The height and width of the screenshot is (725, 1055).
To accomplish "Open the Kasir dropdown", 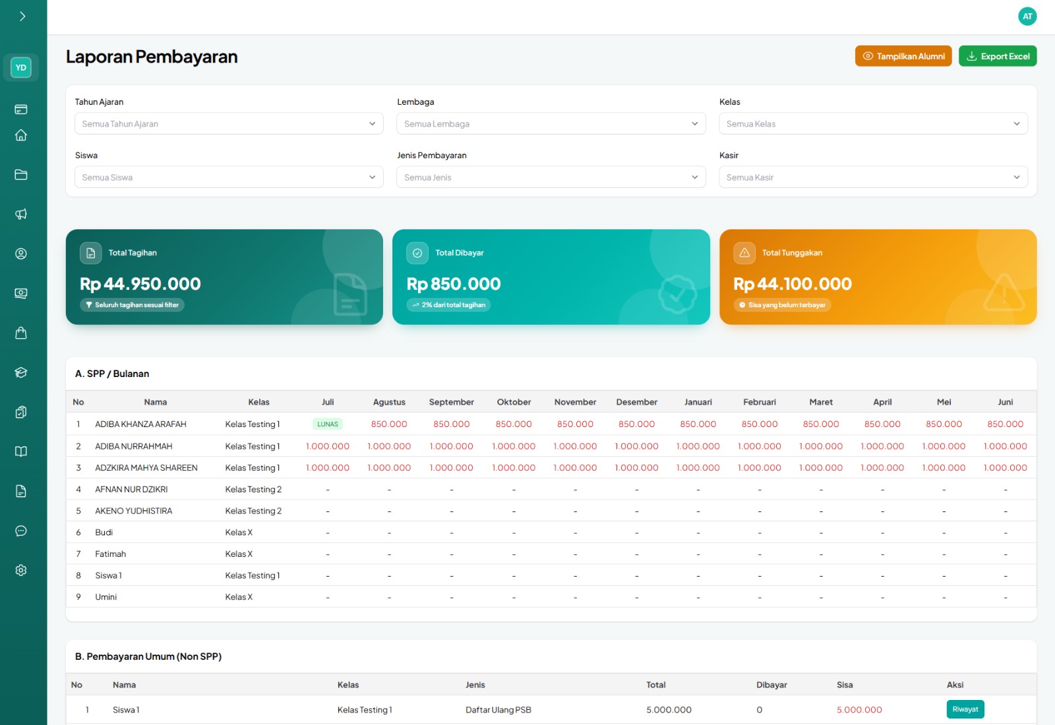I will click(x=873, y=177).
